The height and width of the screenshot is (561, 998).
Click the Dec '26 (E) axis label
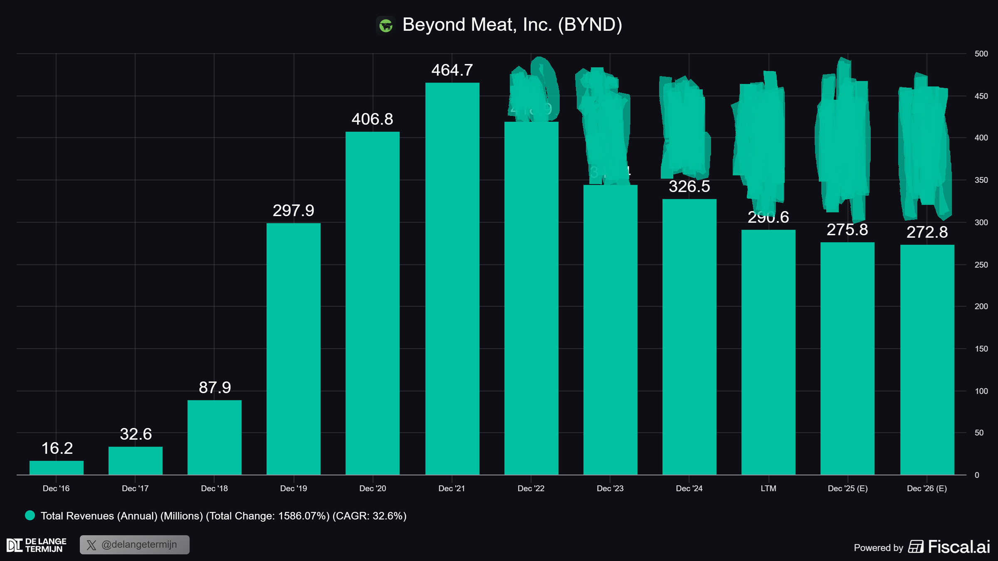pos(926,488)
